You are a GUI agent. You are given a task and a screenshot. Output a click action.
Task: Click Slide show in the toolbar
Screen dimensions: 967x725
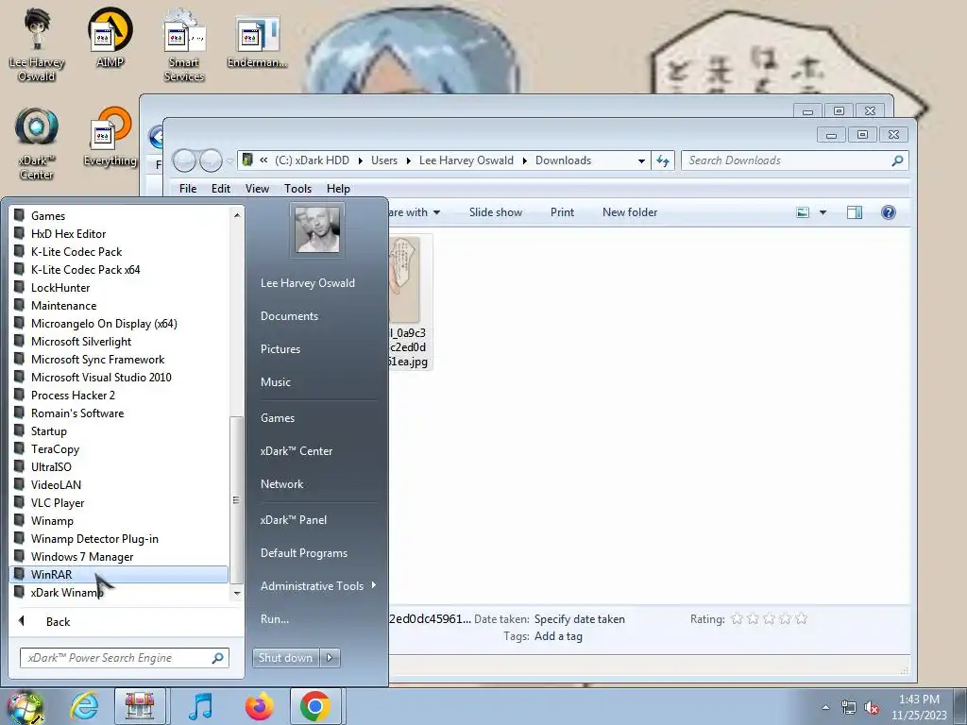(x=495, y=212)
